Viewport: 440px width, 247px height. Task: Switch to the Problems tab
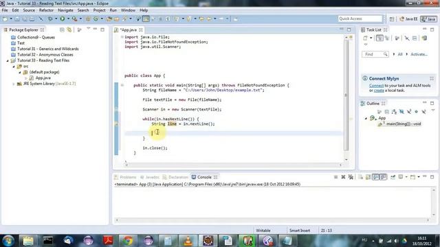[x=125, y=177]
